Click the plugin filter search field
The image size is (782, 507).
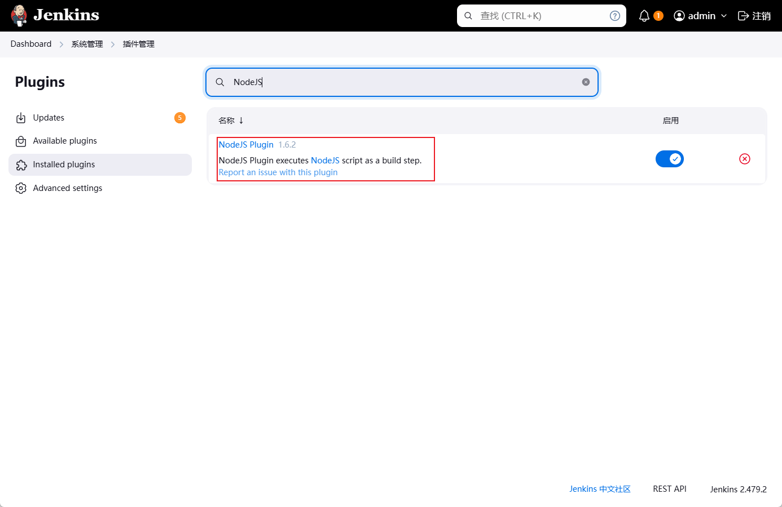(x=401, y=82)
